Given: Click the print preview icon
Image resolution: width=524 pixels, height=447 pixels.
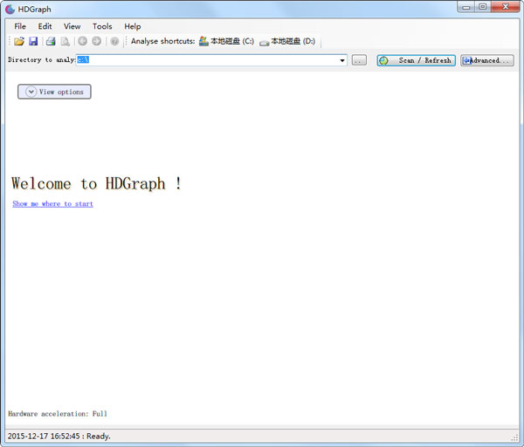Looking at the screenshot, I should (x=65, y=41).
